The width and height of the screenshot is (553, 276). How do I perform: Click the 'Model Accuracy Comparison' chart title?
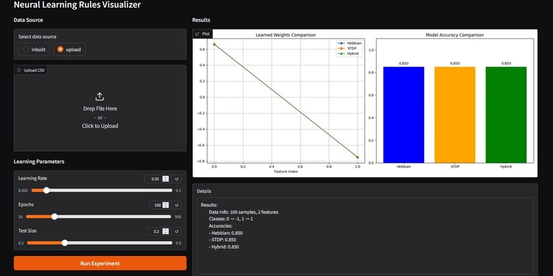[455, 35]
